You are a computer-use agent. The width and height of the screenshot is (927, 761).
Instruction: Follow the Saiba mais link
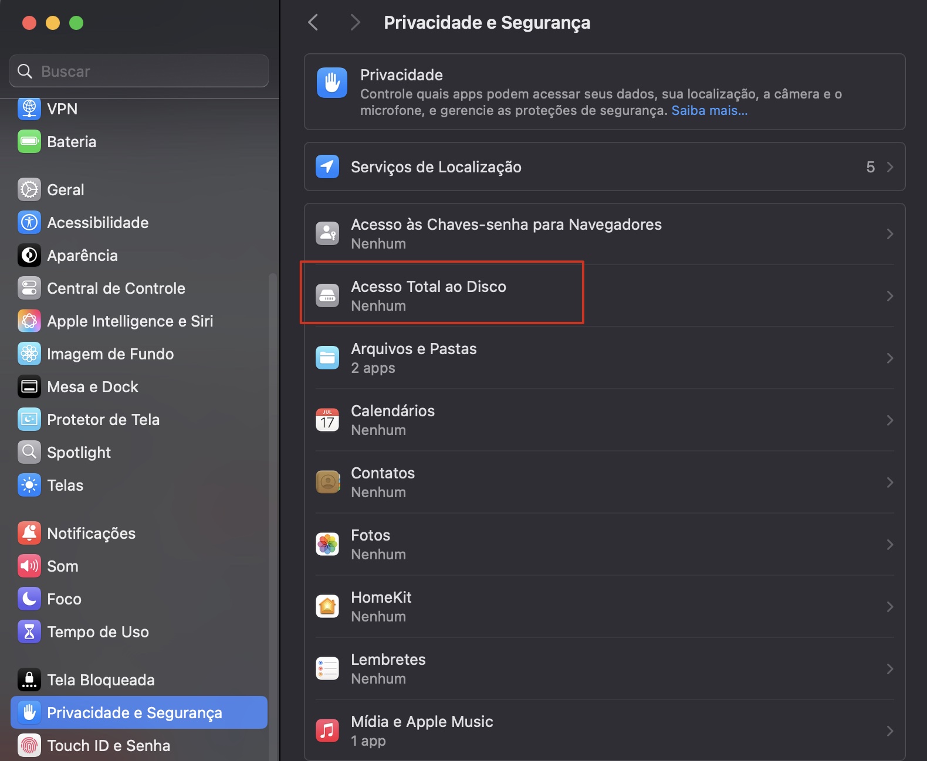click(x=709, y=110)
